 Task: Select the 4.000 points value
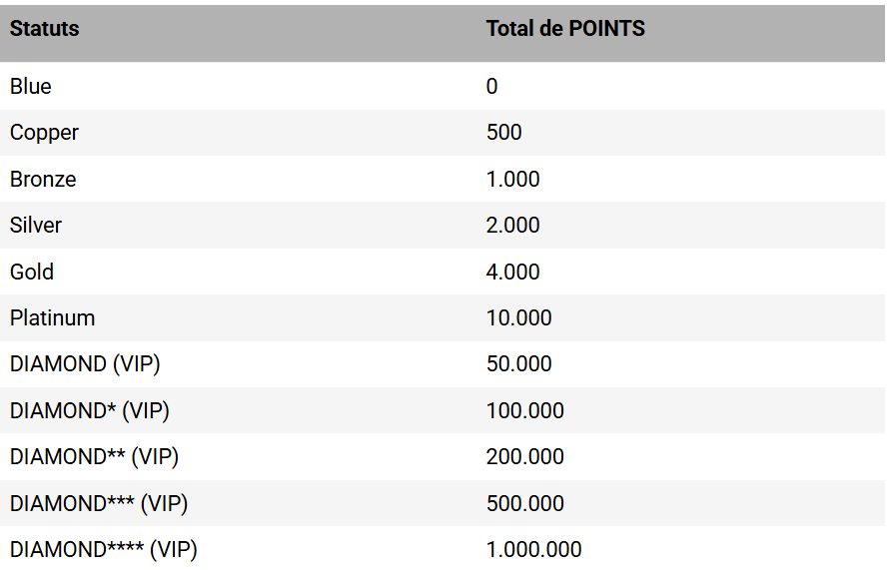512,272
